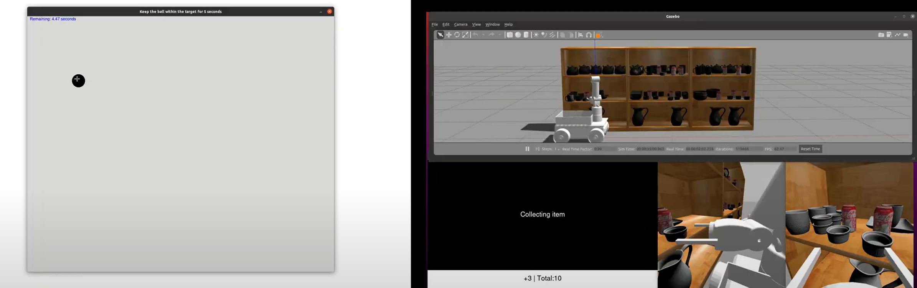The width and height of the screenshot is (917, 288).
Task: Click the Sim Time value field
Action: click(650, 149)
